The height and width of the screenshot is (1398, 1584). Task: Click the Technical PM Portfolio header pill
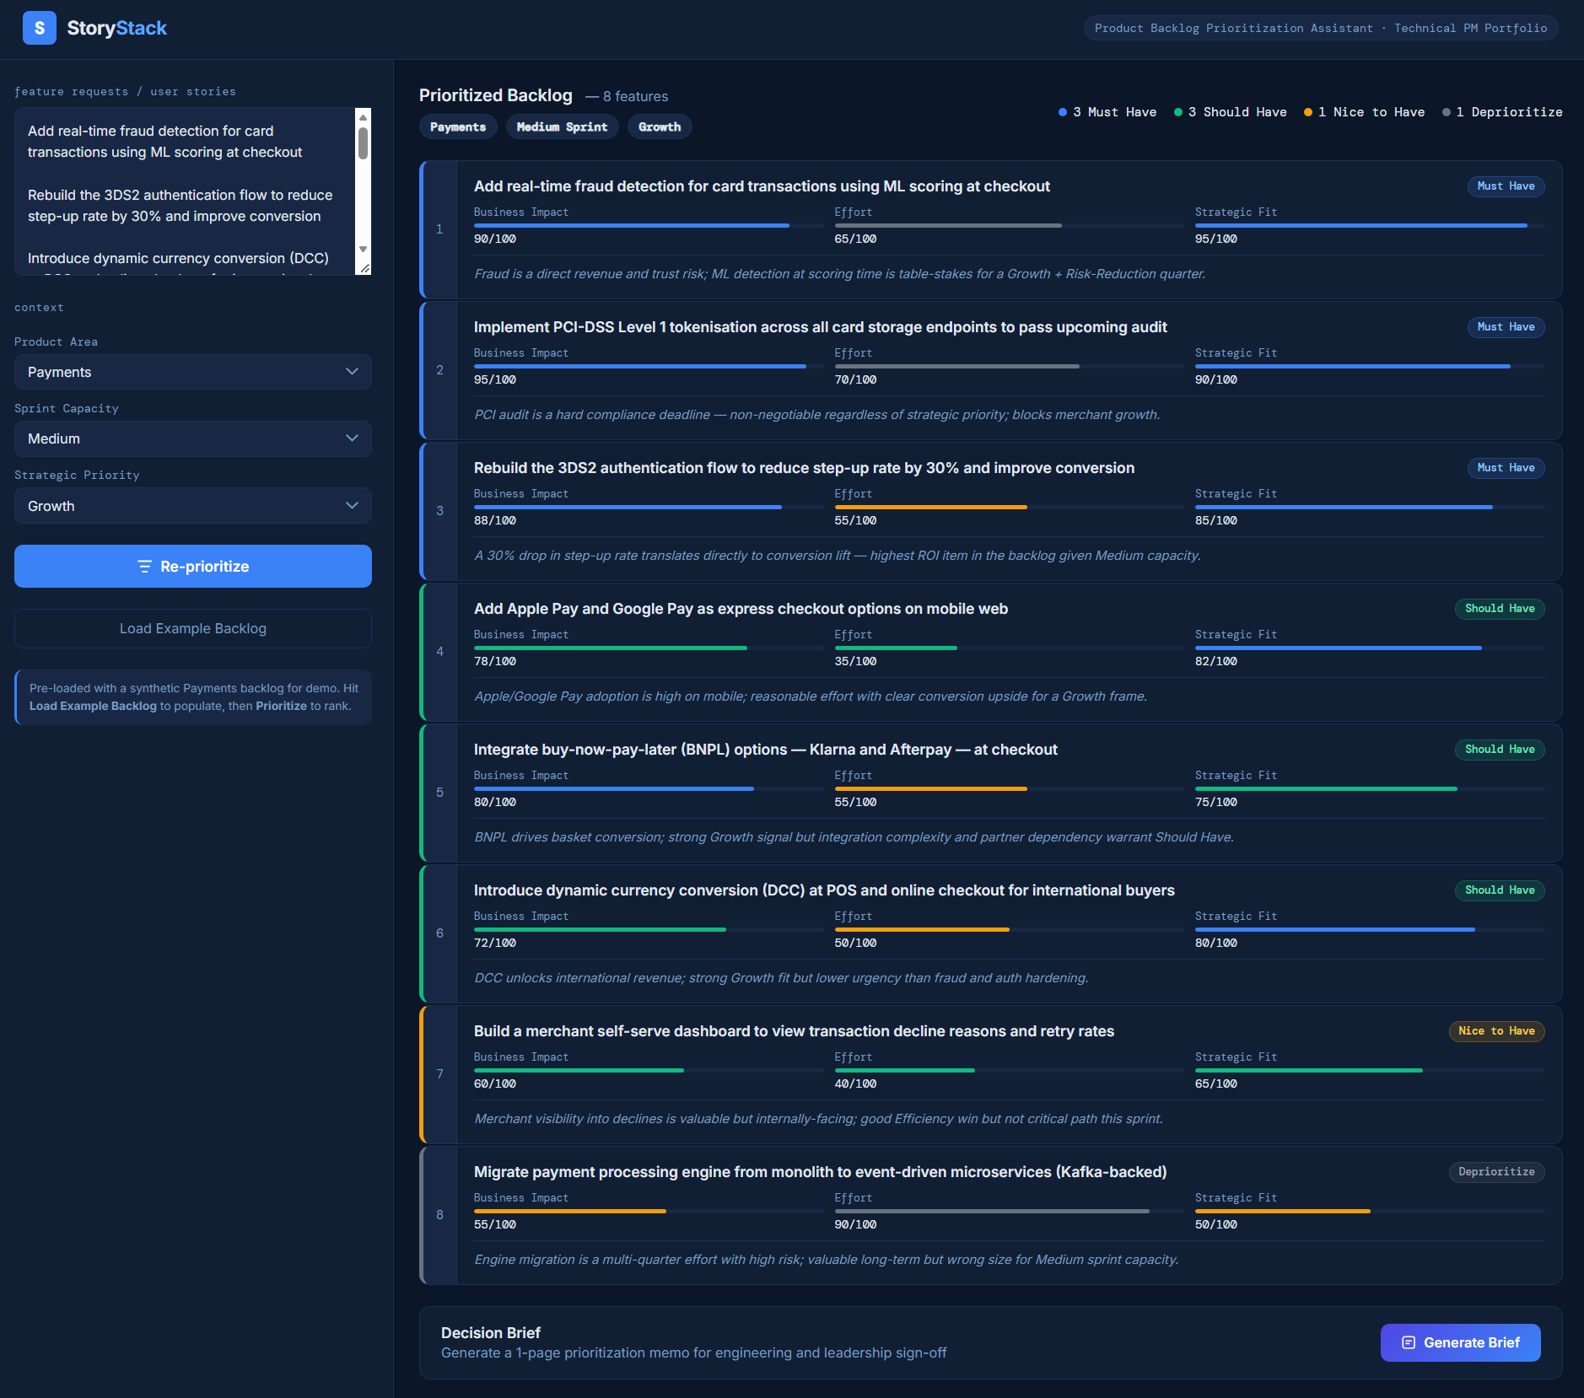click(1321, 28)
